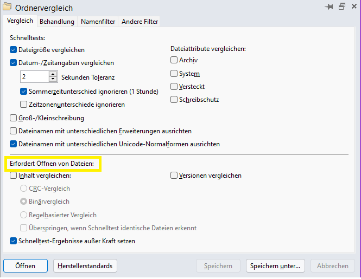This screenshot has height=279, width=361.
Task: Uncheck Dateigröße vergleichen
Action: pos(14,50)
